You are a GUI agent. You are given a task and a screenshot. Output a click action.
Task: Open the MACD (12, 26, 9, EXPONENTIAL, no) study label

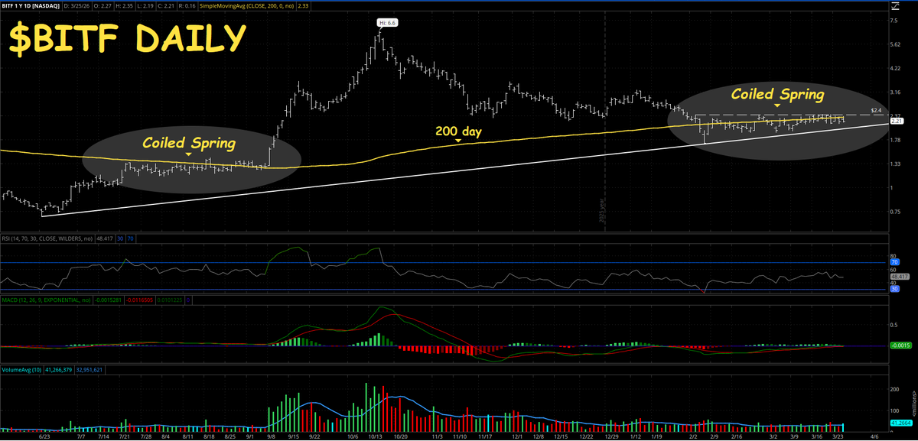click(x=47, y=300)
